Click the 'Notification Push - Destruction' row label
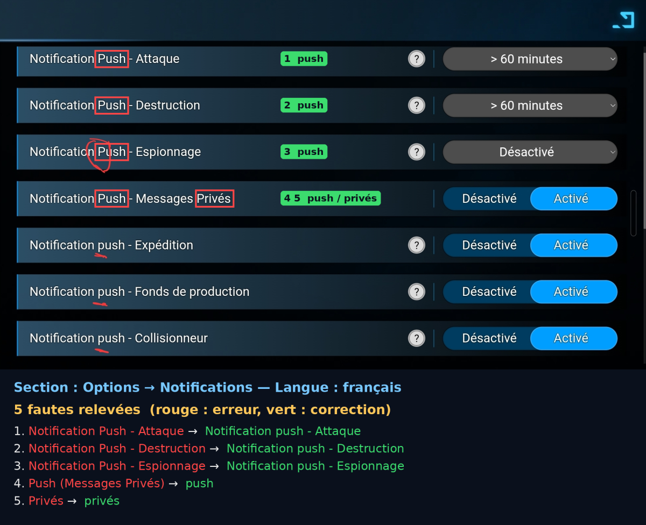 115,105
